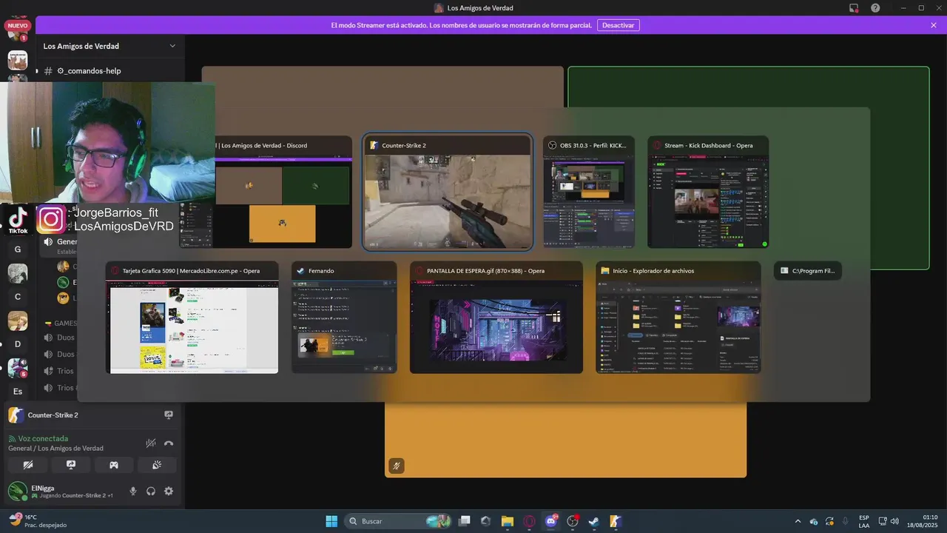Select the Es server in the sidebar
947x533 pixels.
18,391
